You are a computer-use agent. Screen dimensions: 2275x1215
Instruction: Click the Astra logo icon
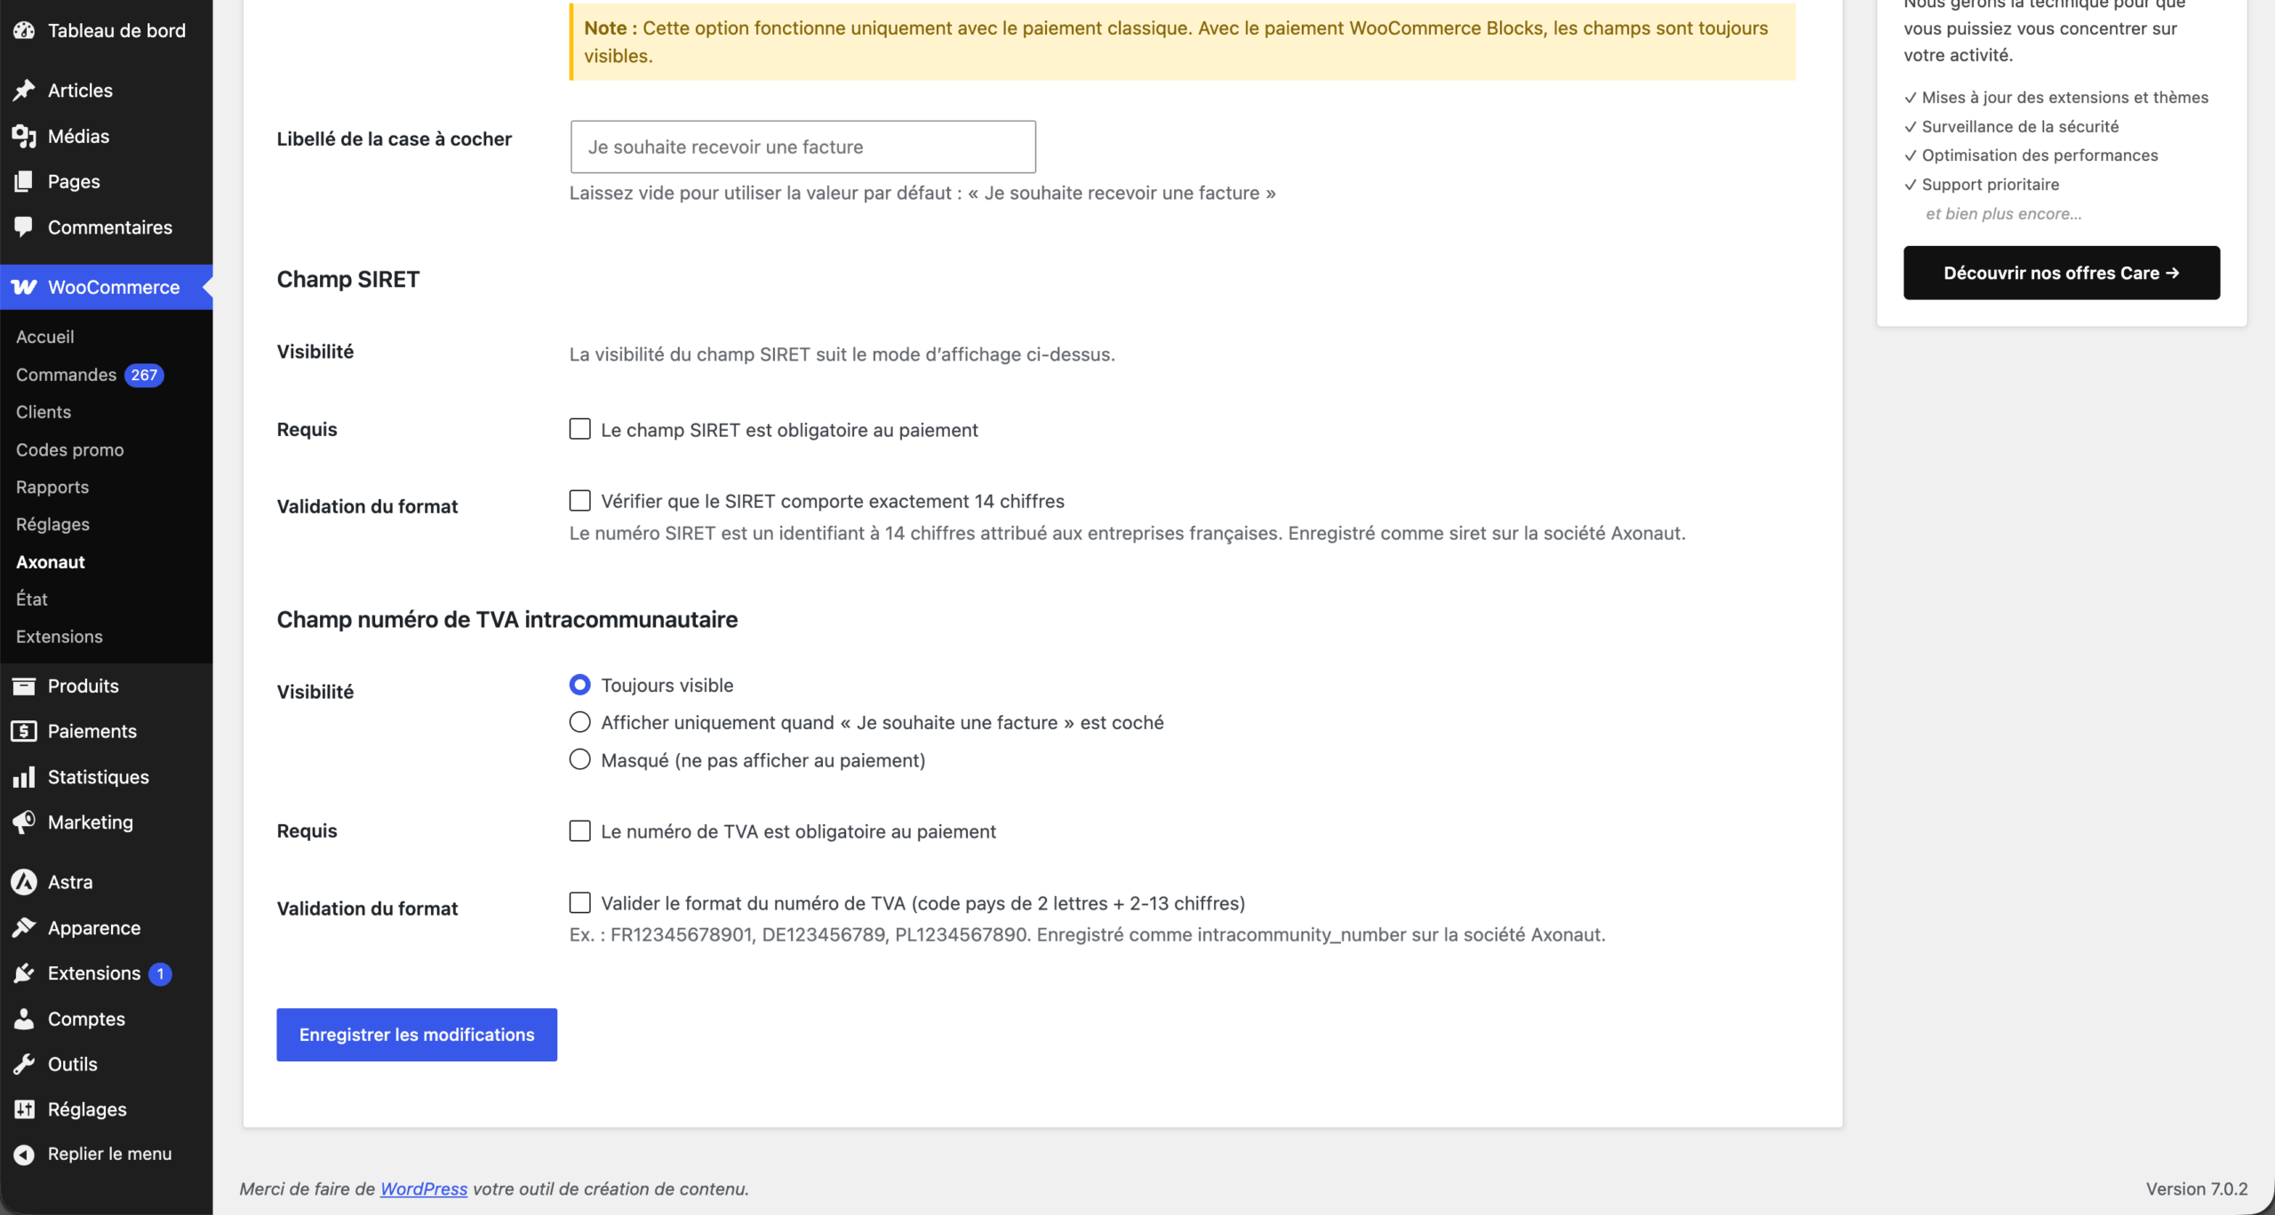click(24, 882)
